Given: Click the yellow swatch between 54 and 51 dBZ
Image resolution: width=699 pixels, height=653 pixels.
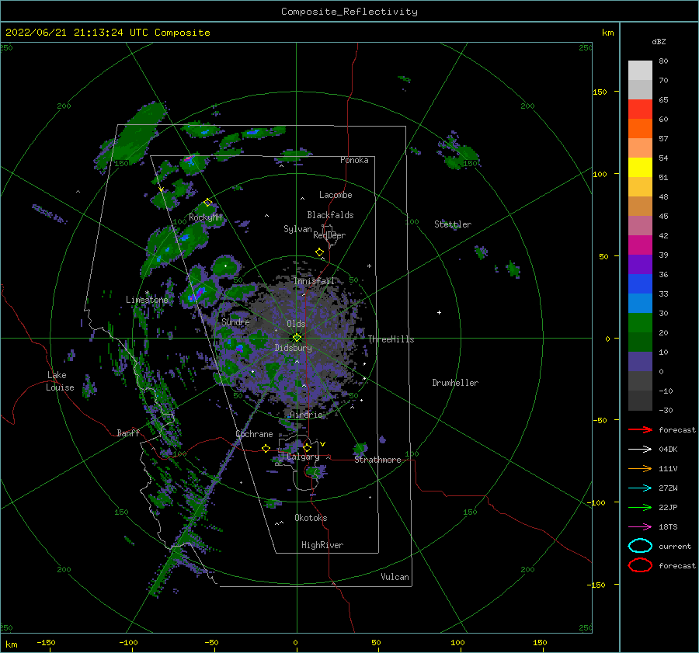Looking at the screenshot, I should click(x=640, y=168).
